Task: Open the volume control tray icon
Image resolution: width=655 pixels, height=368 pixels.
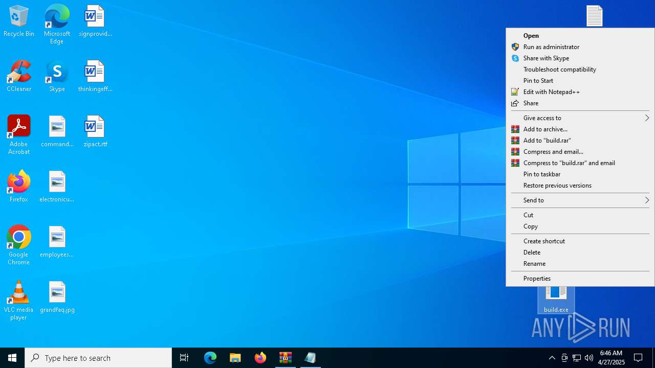Action: click(x=589, y=358)
